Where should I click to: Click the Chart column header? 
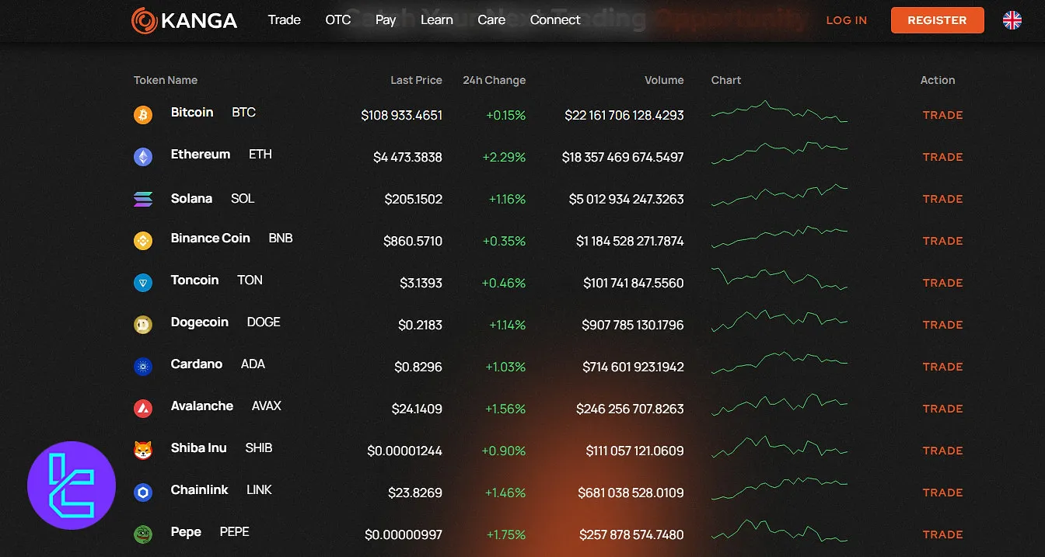click(x=726, y=80)
